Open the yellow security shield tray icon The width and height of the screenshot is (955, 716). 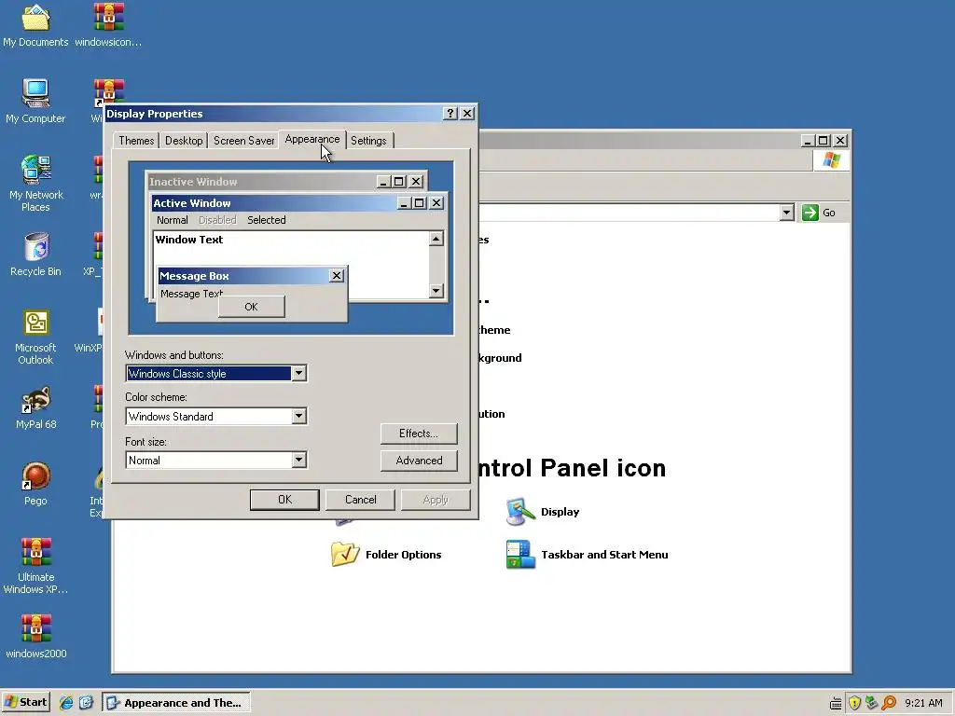[x=854, y=703]
